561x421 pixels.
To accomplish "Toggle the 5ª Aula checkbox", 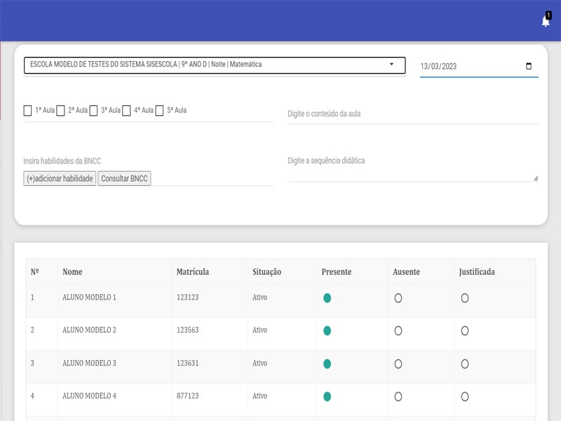I will pos(160,110).
